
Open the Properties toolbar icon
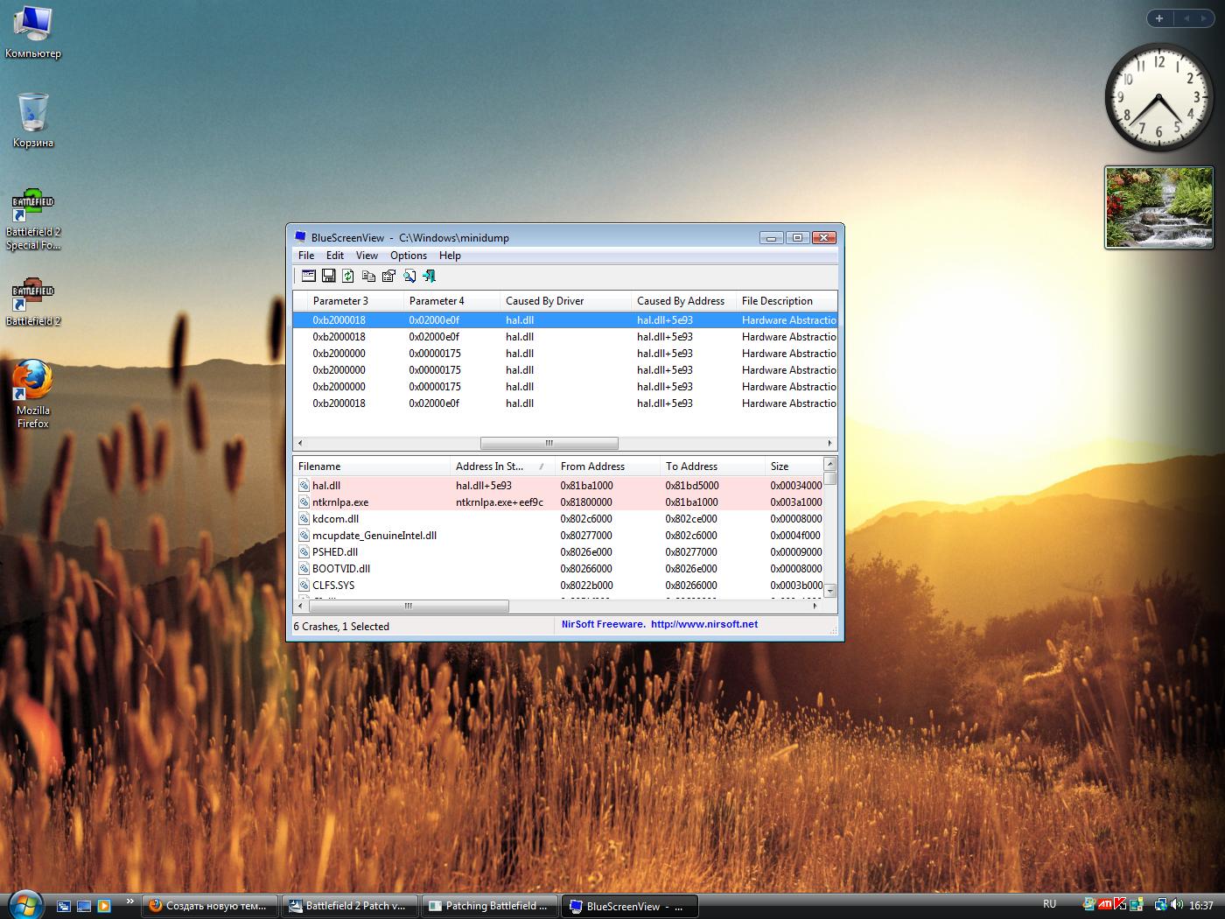(x=388, y=276)
